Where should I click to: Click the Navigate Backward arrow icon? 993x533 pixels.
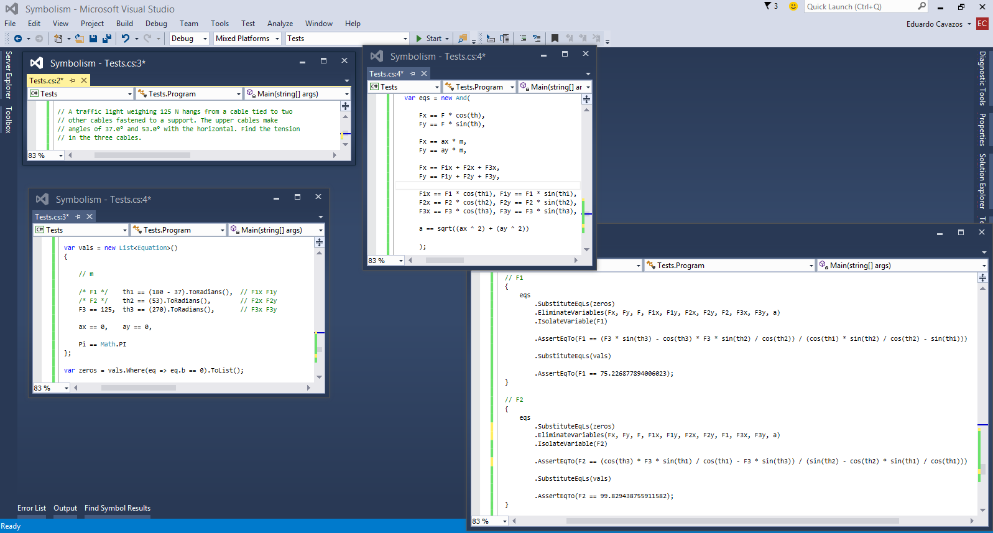[x=18, y=39]
